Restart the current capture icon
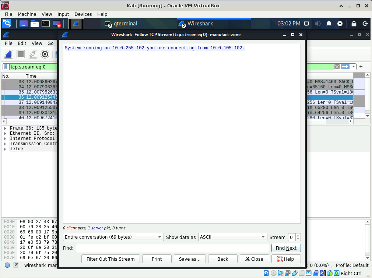The width and height of the screenshot is (372, 278). coord(33,54)
